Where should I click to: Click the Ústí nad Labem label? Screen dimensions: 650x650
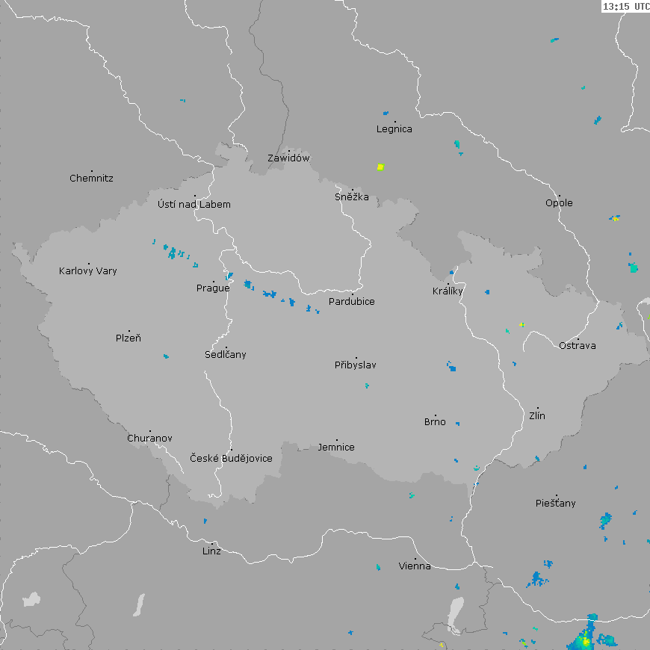click(x=194, y=205)
